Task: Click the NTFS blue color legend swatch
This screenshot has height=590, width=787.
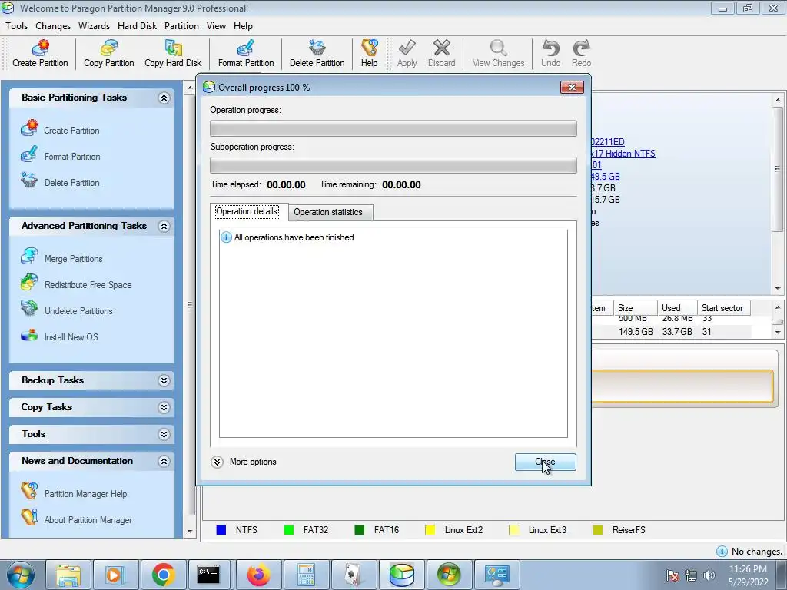Action: [x=221, y=530]
